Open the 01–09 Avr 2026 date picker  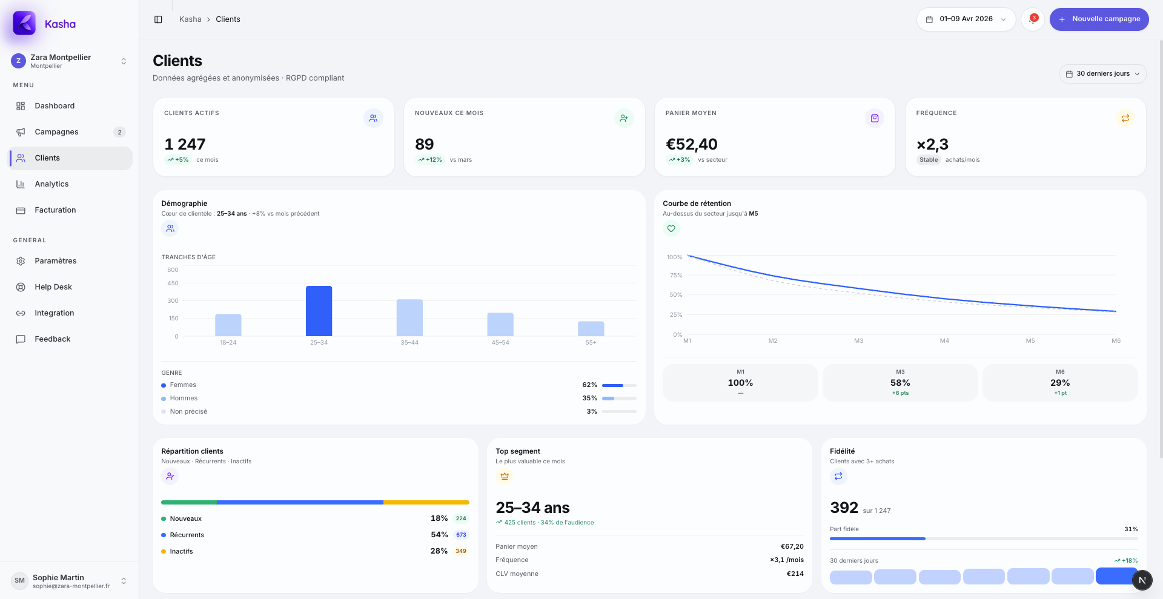[966, 19]
